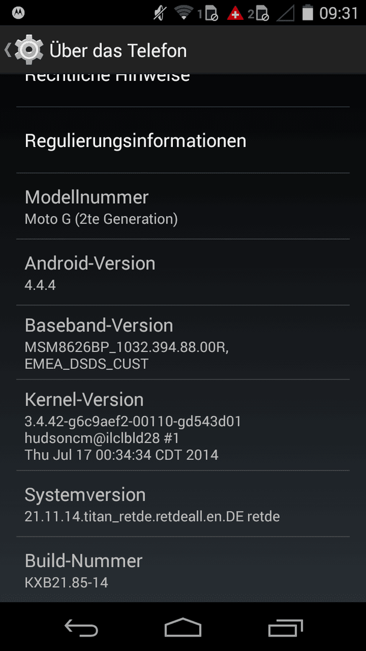The image size is (366, 651).
Task: Tap the Baseband-Version entry
Action: (x=183, y=342)
